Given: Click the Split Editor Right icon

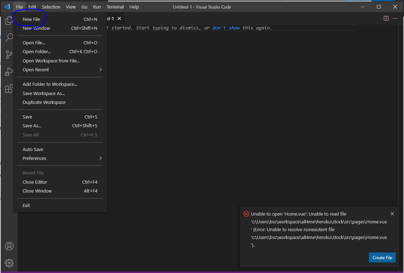Looking at the screenshot, I should [x=386, y=18].
